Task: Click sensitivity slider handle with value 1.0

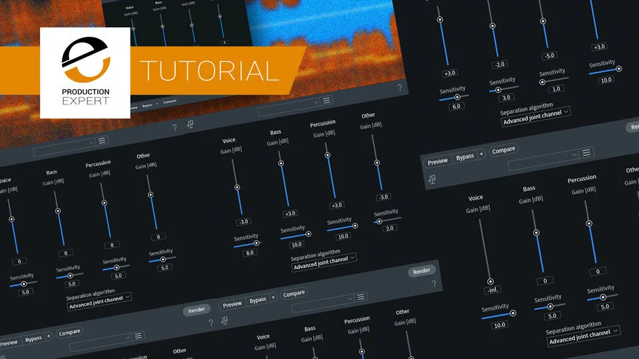Action: 542,82
